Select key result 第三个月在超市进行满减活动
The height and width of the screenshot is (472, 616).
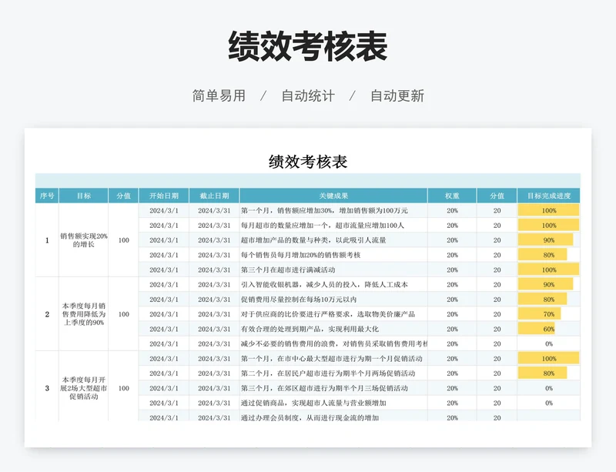coord(333,269)
